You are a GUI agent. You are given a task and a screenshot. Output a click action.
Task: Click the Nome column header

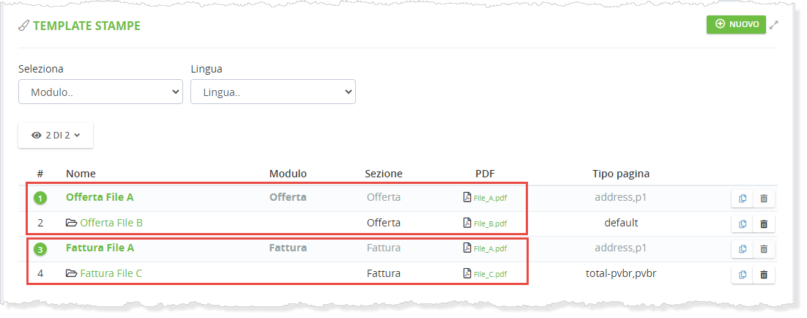pos(81,174)
